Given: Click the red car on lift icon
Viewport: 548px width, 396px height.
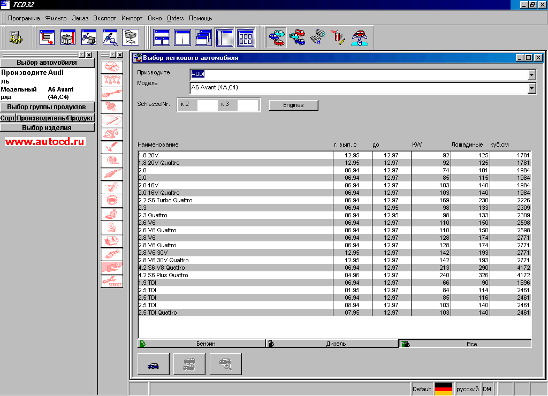Looking at the screenshot, I should click(360, 37).
